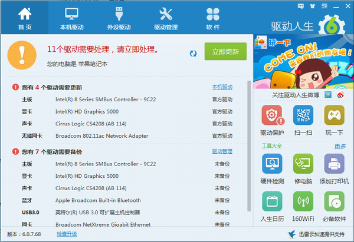This screenshot has height=242, width=354.
Task: Click the 迅雷云加速 bird icon
Action: pyautogui.click(x=291, y=234)
